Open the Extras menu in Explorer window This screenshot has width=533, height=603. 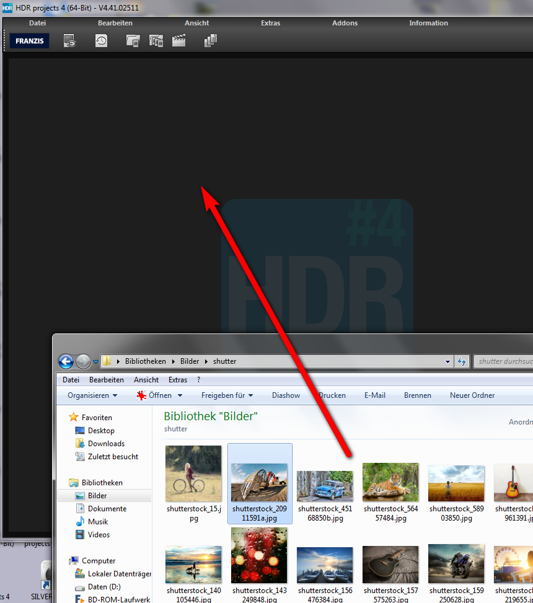click(178, 379)
